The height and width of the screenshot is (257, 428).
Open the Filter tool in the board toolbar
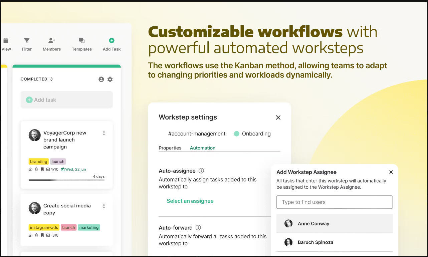27,41
